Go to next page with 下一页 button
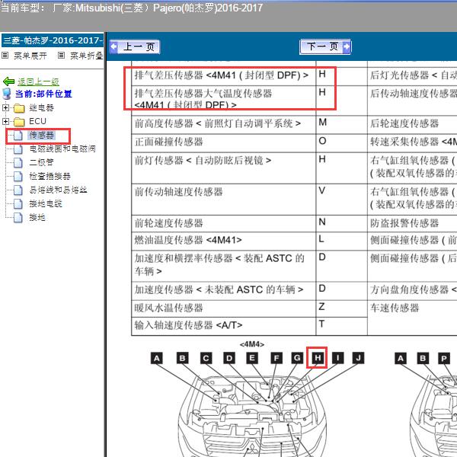This screenshot has height=457, width=457. coord(325,46)
